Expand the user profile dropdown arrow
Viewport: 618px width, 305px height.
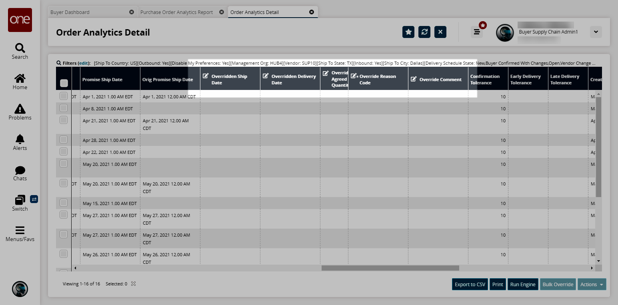(x=596, y=32)
